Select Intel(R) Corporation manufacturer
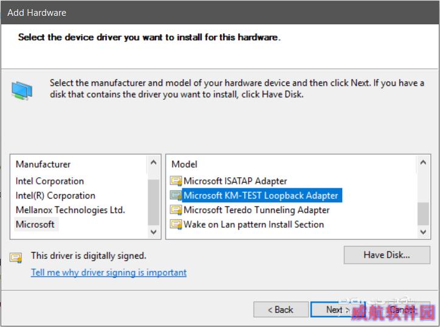The height and width of the screenshot is (327, 440). 55,195
